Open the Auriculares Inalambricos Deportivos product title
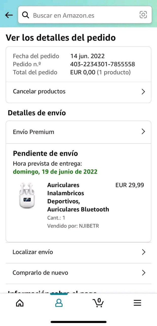 click(x=78, y=197)
